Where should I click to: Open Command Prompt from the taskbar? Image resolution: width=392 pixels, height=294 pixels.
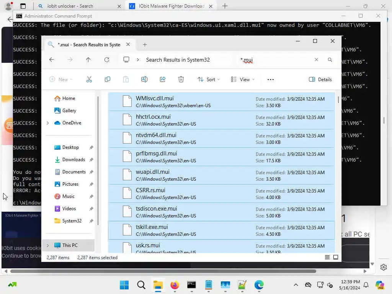[191, 285]
